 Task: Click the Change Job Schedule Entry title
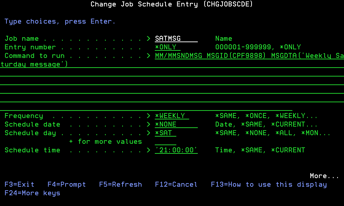tap(172, 4)
